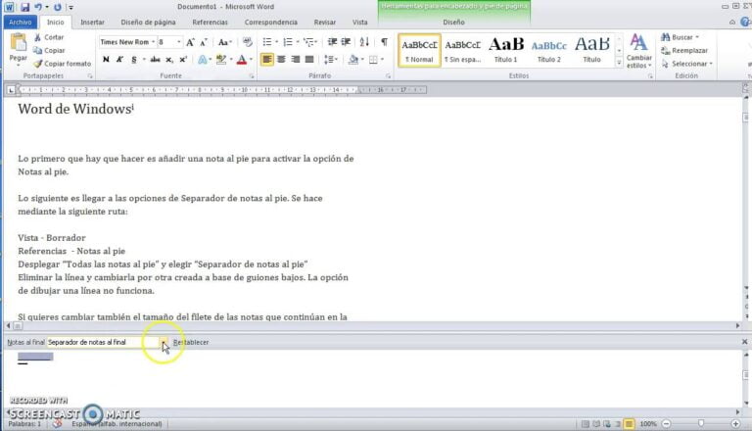Click the zoom slider handle
Screen dimensions: 752x431
pos(701,423)
